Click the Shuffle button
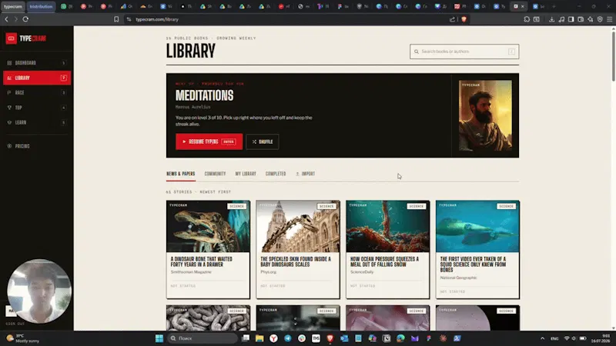The height and width of the screenshot is (346, 616). coord(263,141)
